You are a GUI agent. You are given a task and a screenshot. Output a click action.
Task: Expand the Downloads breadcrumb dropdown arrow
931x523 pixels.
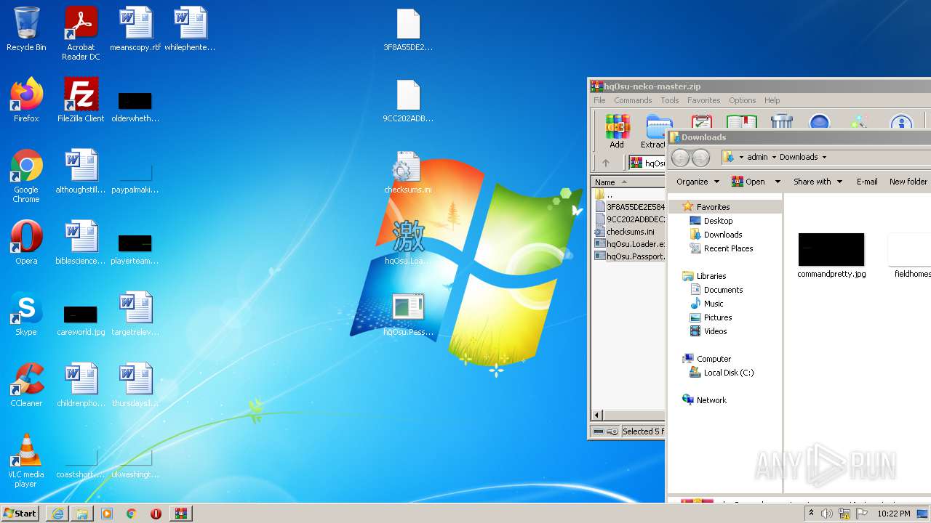coord(824,157)
